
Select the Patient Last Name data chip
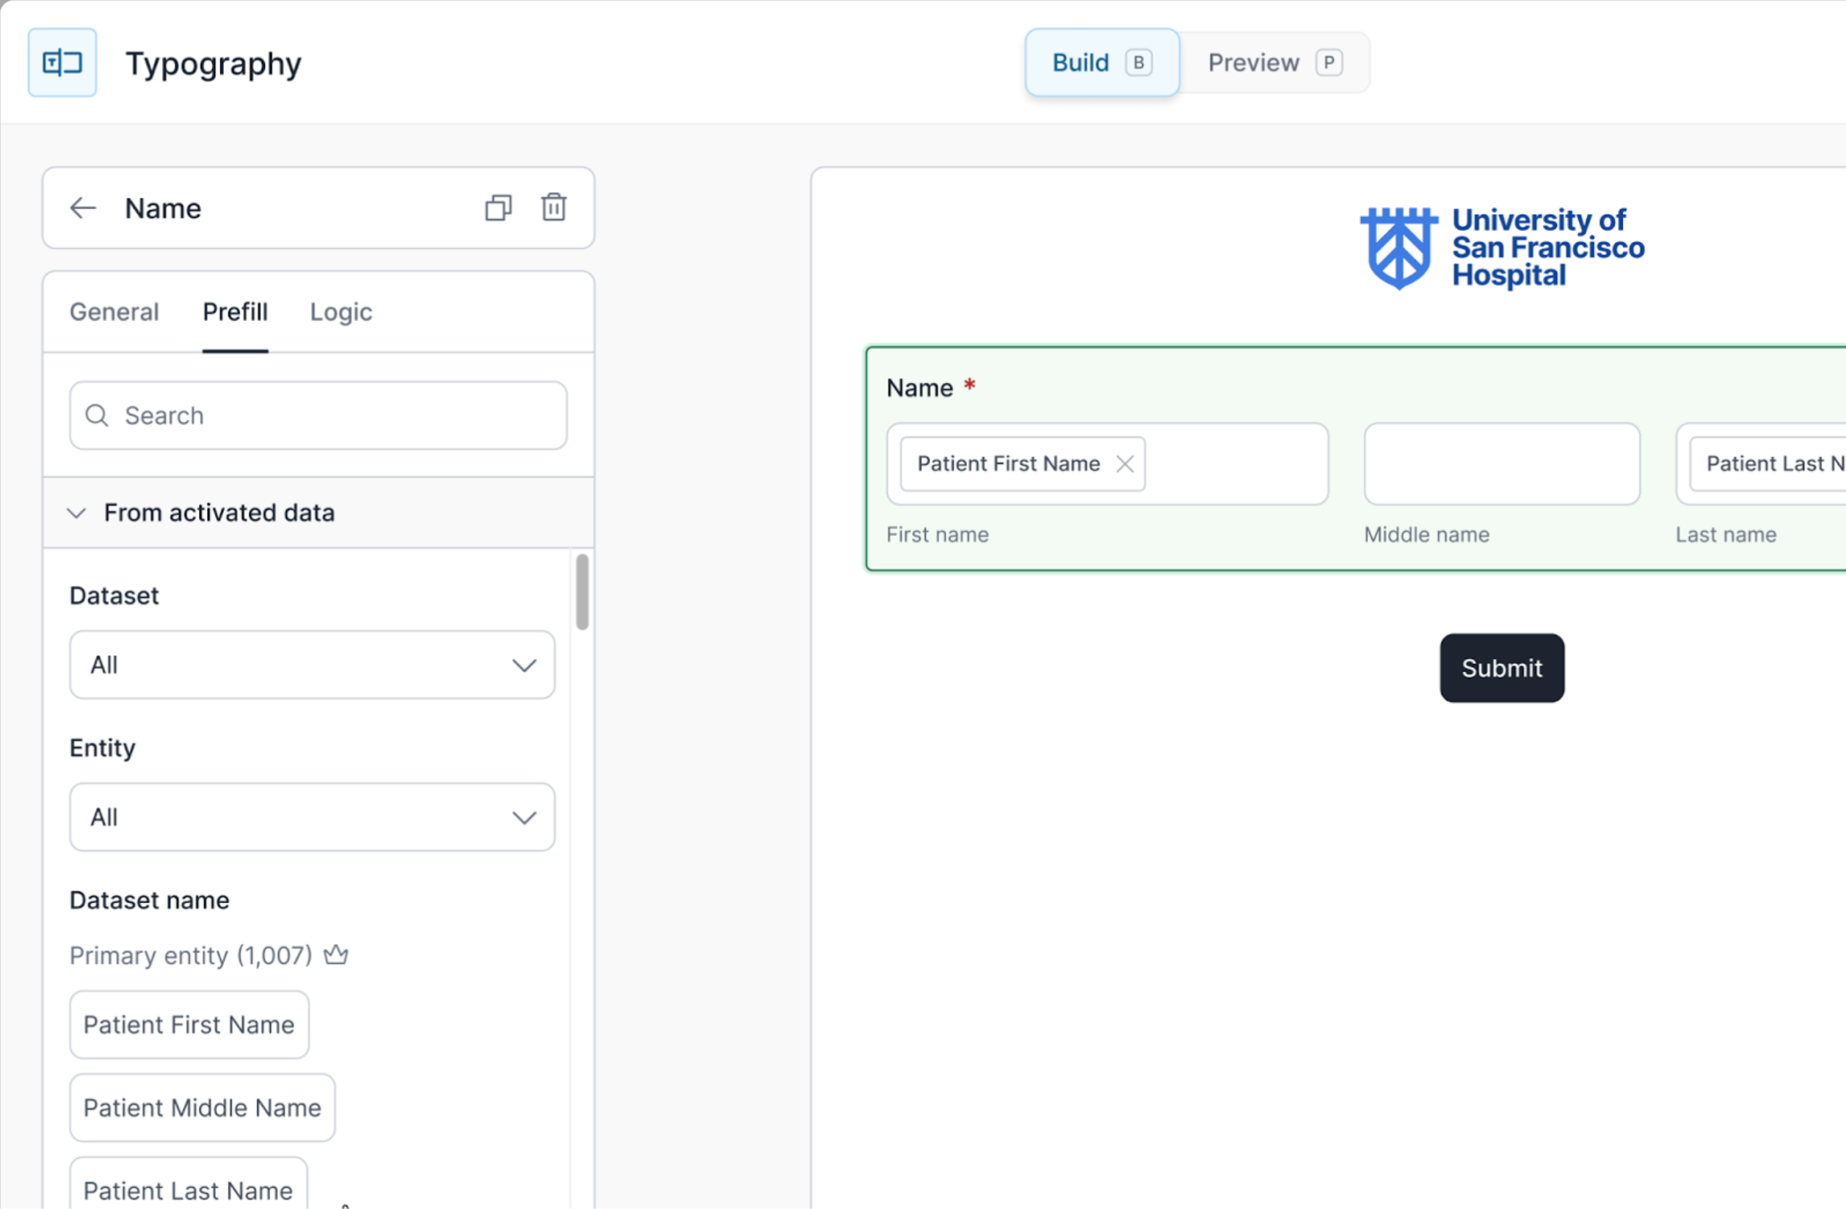click(187, 1189)
